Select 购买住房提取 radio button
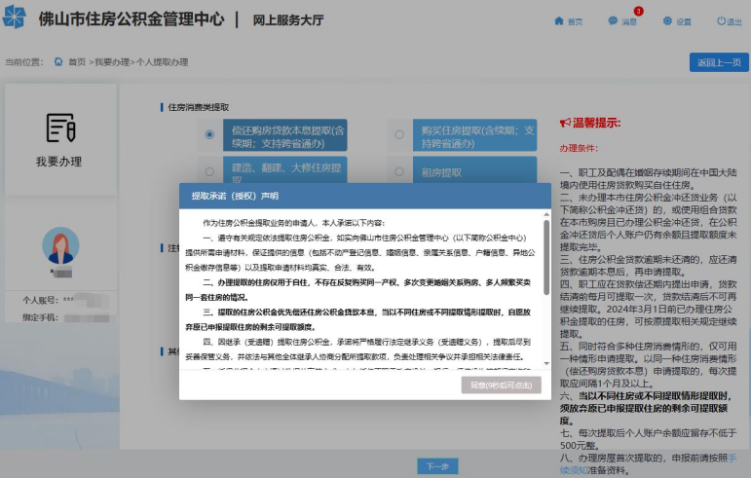The image size is (751, 478). (399, 135)
